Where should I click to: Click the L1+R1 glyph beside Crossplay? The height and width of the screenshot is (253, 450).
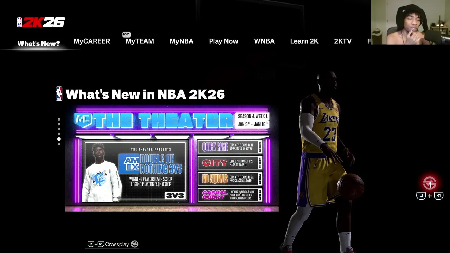pyautogui.click(x=96, y=244)
